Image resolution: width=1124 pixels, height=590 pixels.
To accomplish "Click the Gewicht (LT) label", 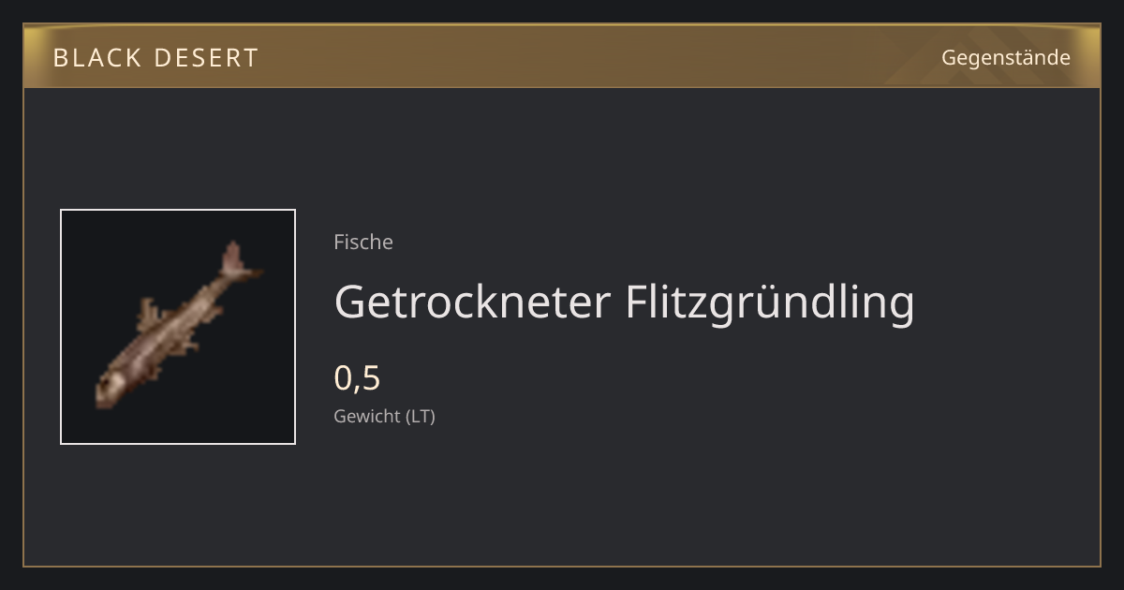I will (384, 416).
